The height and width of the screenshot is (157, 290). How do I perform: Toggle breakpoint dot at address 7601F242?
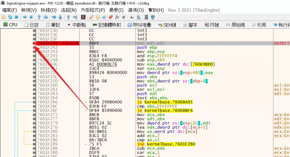point(34,47)
